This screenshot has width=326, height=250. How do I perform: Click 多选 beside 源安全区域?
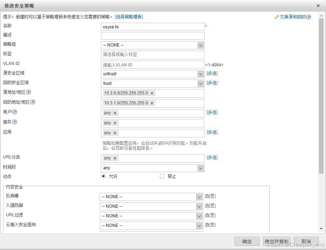tap(212, 73)
